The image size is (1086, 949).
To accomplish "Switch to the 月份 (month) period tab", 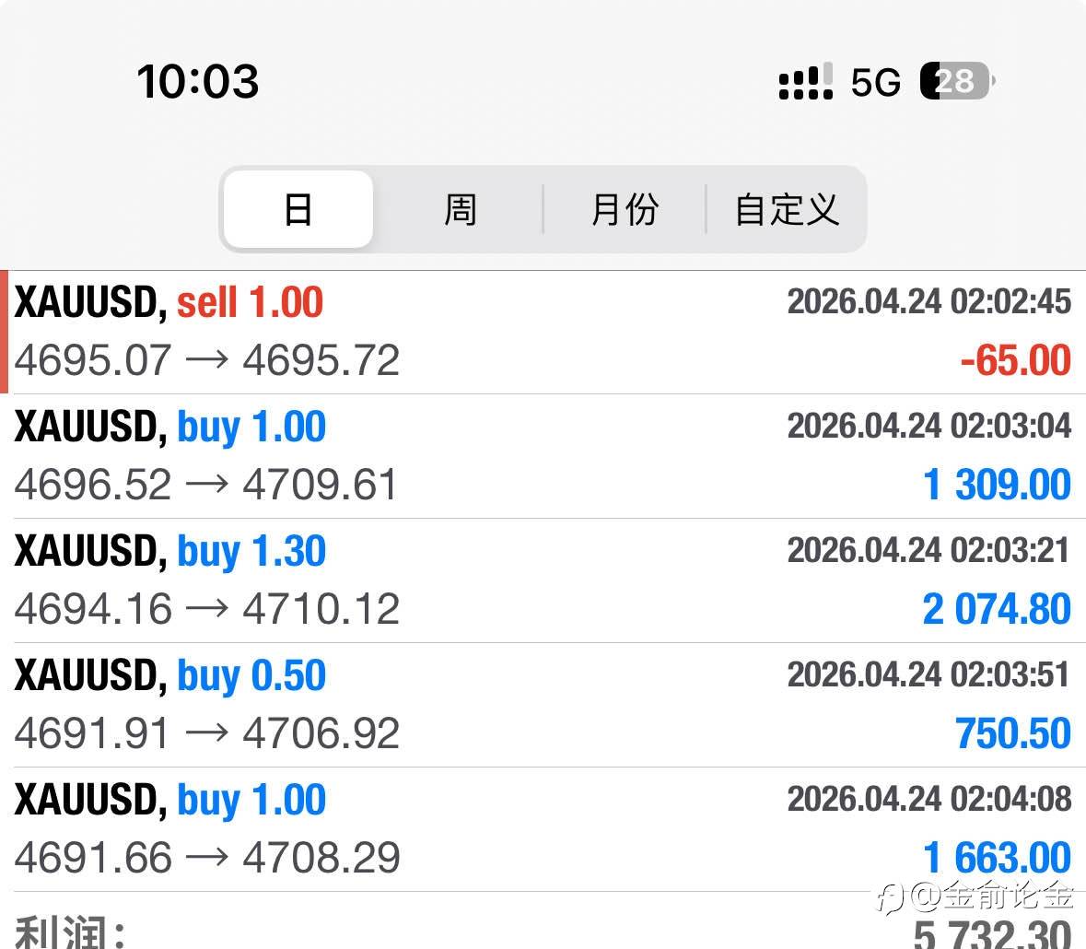I will tap(624, 209).
